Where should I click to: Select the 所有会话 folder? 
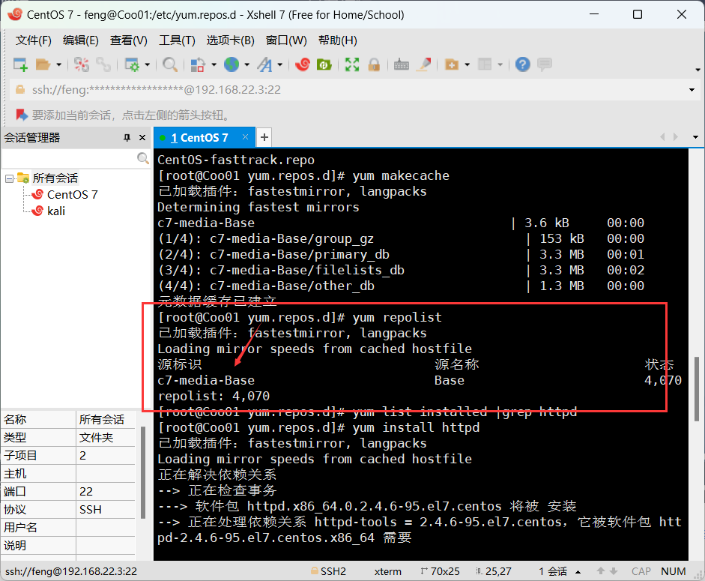click(55, 178)
